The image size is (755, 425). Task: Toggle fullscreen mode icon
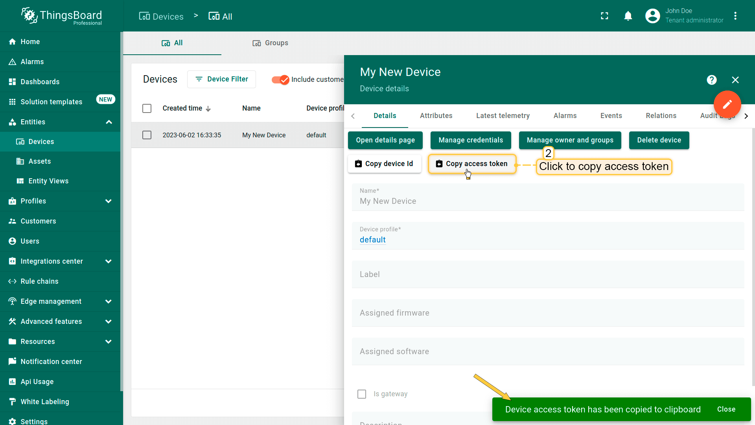604,16
